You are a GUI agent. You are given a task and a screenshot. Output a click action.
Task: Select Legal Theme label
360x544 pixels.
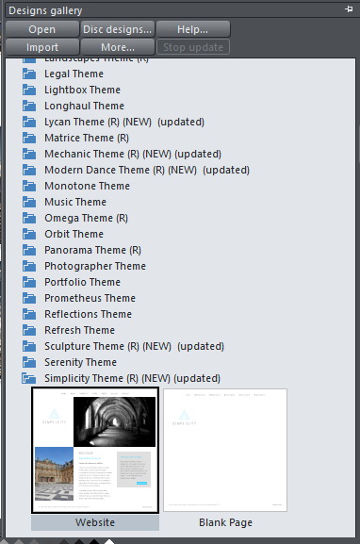click(x=74, y=74)
